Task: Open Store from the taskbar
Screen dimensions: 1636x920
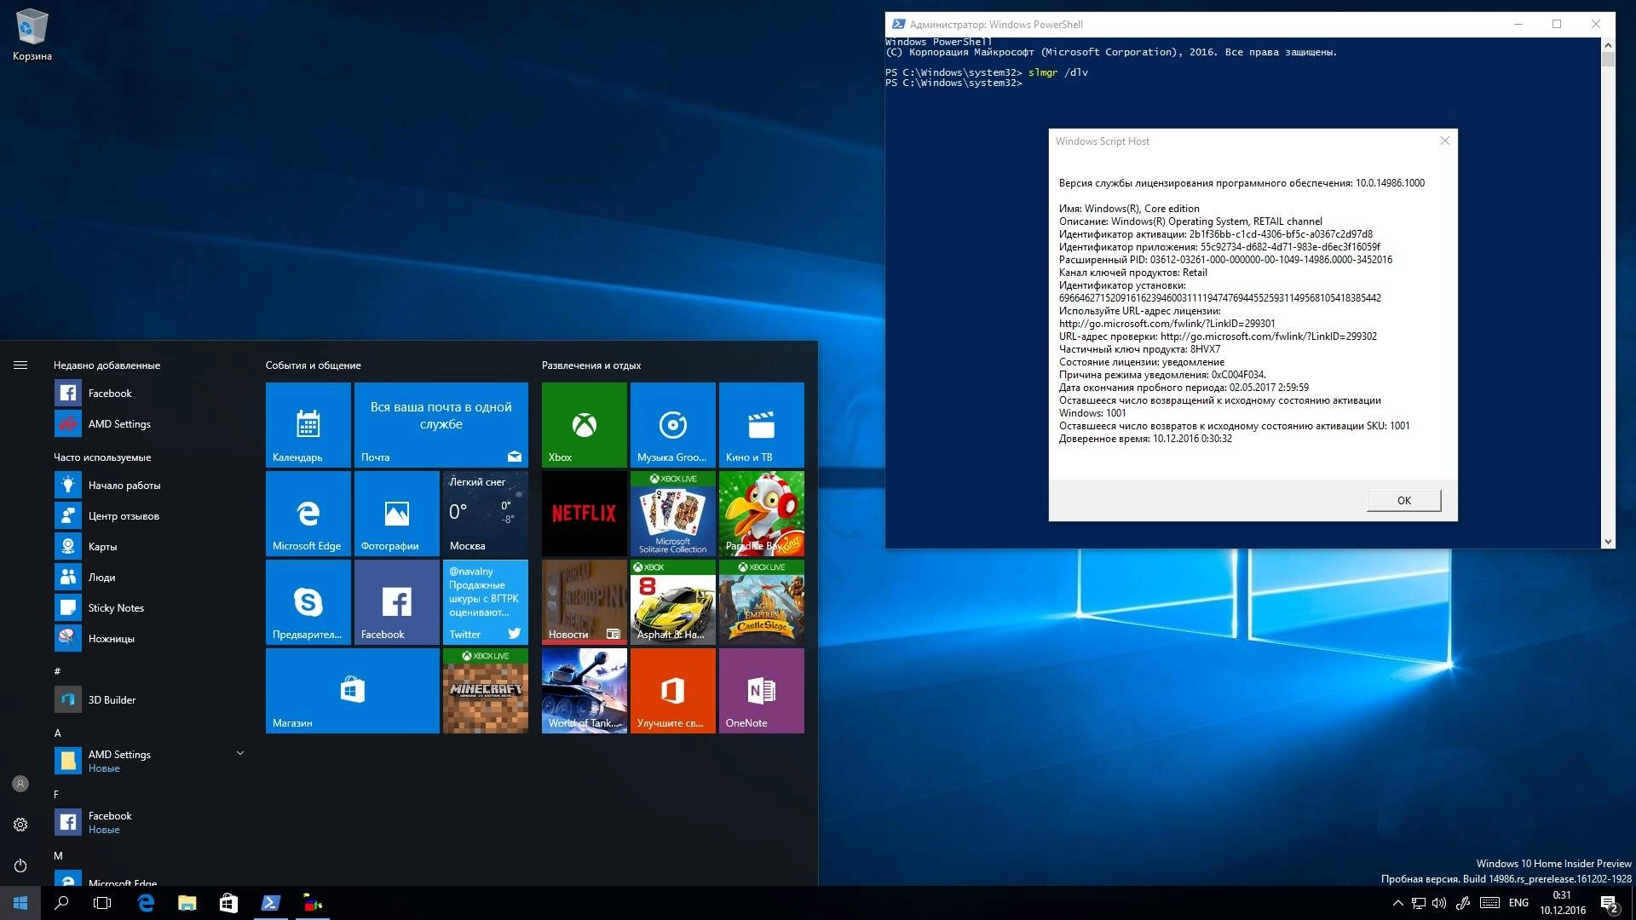Action: [x=228, y=903]
